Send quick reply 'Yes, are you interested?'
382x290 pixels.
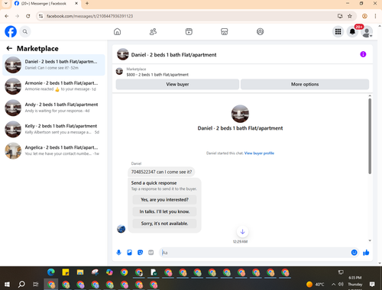(x=164, y=200)
